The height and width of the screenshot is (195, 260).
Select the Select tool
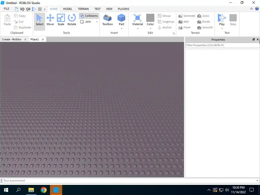pos(39,22)
